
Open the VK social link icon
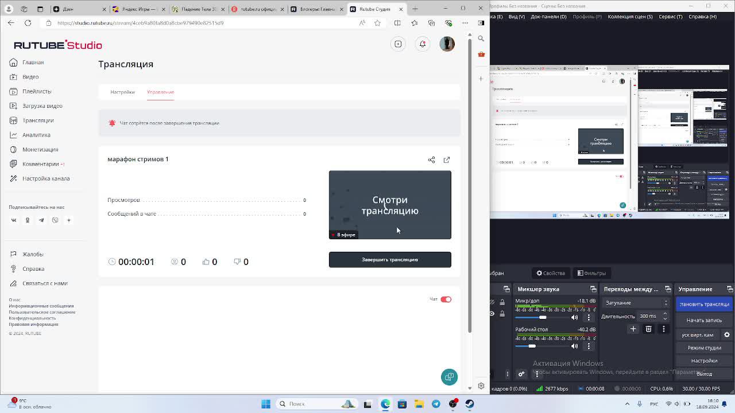tap(14, 220)
